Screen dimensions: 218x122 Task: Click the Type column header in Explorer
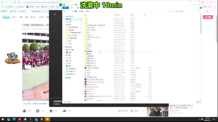tap(132, 15)
